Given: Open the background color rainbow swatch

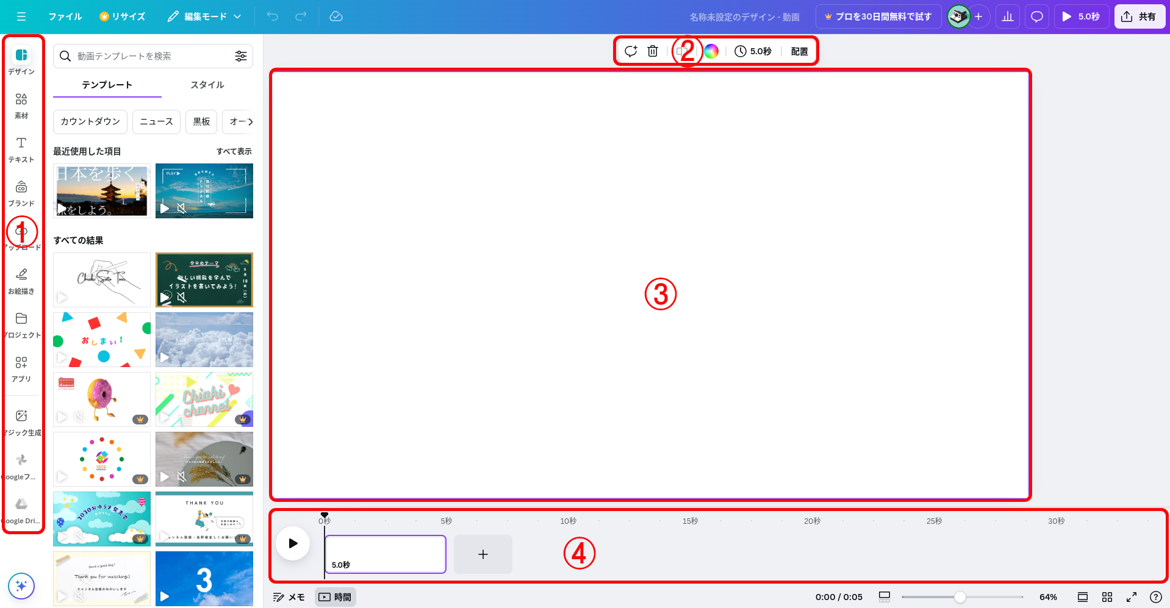Looking at the screenshot, I should coord(711,51).
